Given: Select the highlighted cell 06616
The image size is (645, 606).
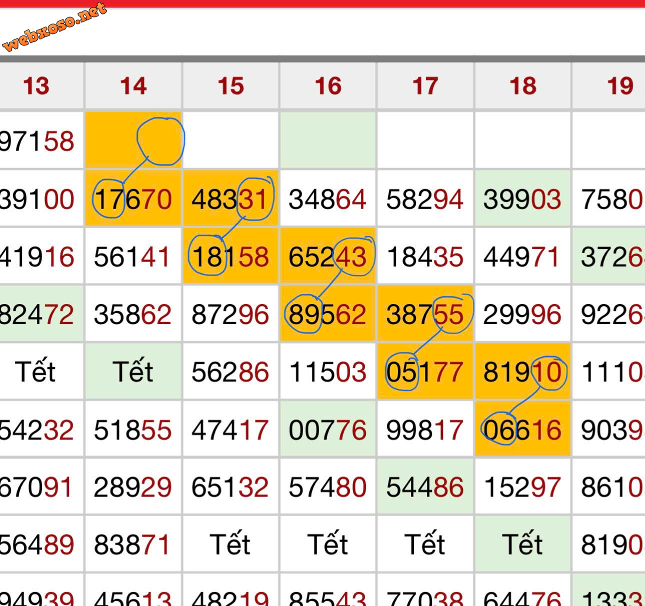Looking at the screenshot, I should pyautogui.click(x=523, y=429).
